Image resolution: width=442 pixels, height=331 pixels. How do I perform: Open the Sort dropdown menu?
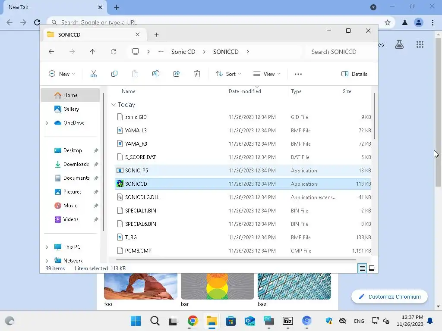228,74
